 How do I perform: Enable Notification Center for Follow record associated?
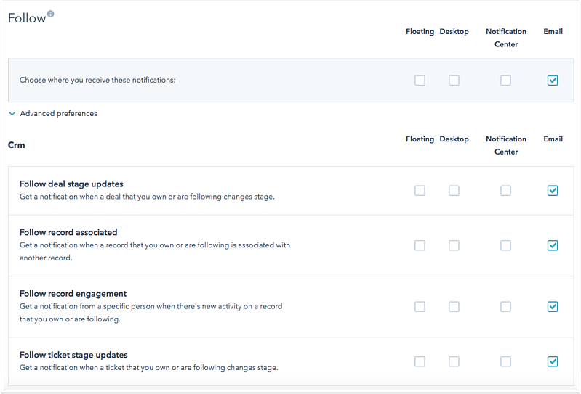point(505,246)
